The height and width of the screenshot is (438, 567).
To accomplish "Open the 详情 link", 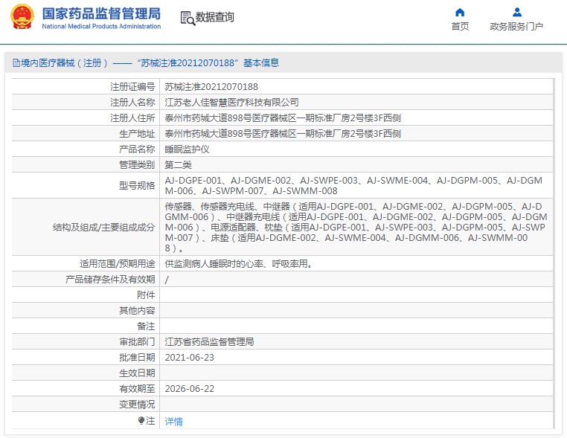I will click(x=173, y=422).
